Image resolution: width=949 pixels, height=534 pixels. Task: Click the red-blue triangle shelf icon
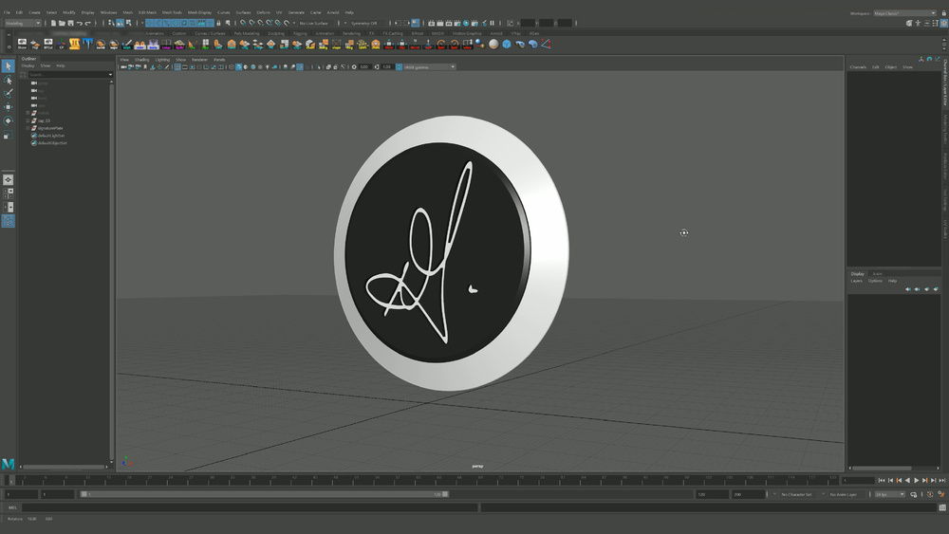tap(546, 45)
